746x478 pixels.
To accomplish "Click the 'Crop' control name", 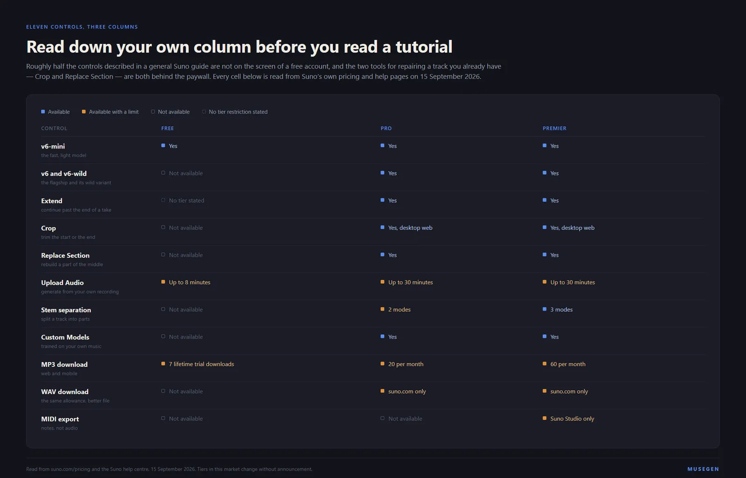I will point(48,228).
